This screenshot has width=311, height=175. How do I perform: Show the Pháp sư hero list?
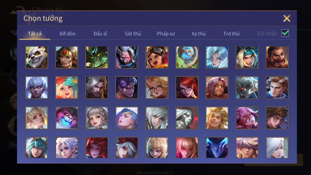click(x=166, y=34)
